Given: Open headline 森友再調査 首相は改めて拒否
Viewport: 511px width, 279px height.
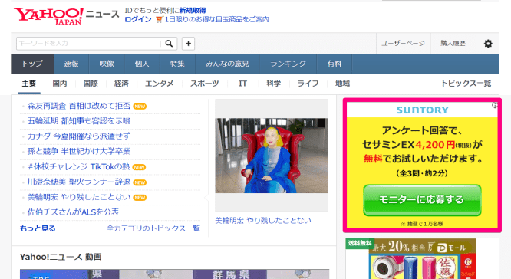Looking at the screenshot, I should click(x=79, y=106).
